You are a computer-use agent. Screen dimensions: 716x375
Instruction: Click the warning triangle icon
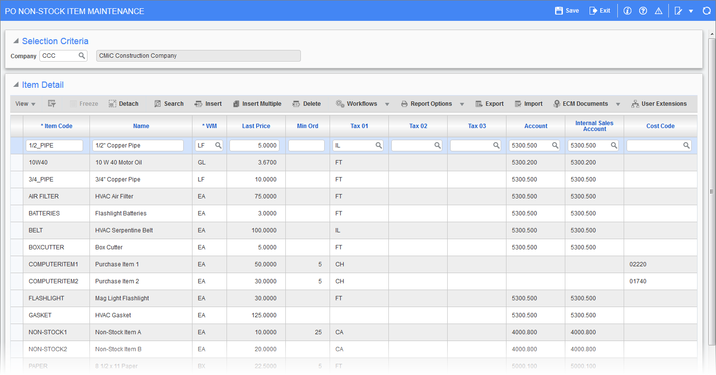(659, 11)
